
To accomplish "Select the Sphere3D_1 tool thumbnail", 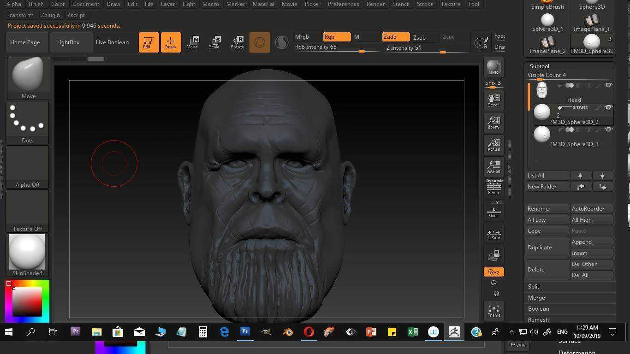I will [547, 23].
